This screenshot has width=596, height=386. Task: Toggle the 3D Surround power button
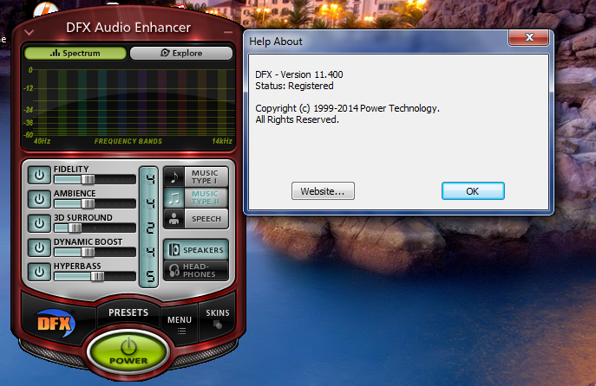tap(39, 223)
